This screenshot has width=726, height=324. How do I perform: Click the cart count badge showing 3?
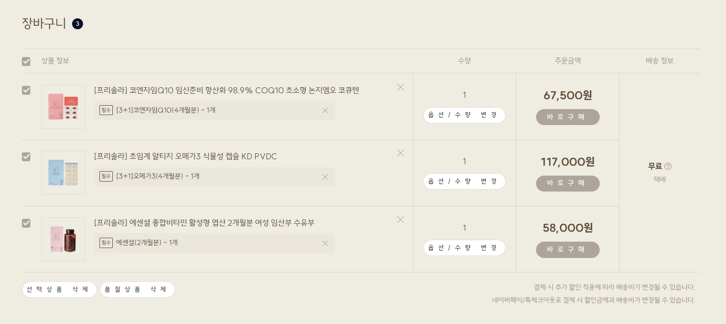[x=78, y=24]
